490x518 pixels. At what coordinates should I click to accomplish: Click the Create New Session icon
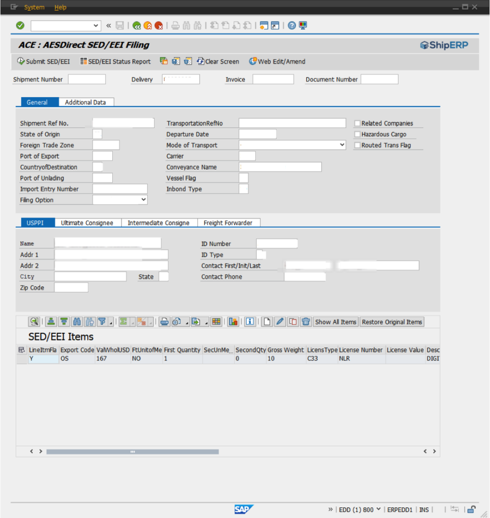click(264, 25)
